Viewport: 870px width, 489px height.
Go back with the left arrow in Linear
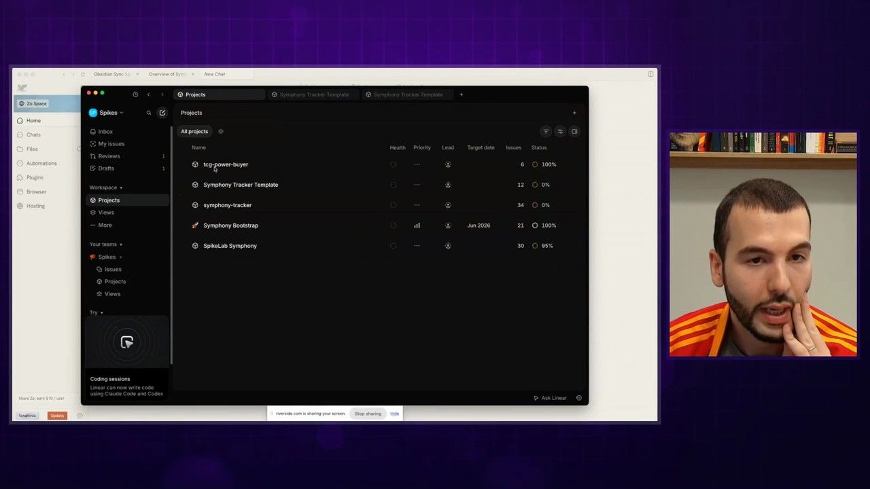coord(148,94)
